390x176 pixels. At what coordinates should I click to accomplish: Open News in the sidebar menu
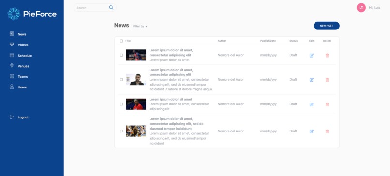[22, 34]
